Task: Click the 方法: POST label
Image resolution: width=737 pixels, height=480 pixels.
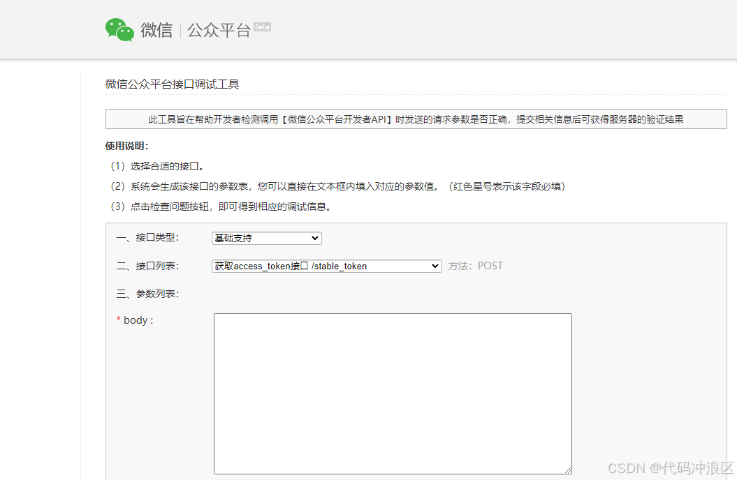Action: click(475, 266)
